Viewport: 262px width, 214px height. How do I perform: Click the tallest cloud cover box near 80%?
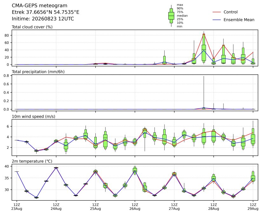pyautogui.click(x=204, y=48)
